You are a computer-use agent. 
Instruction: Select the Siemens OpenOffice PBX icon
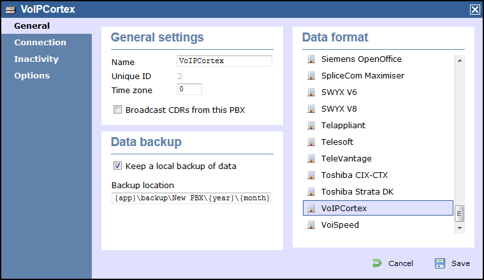tap(311, 59)
